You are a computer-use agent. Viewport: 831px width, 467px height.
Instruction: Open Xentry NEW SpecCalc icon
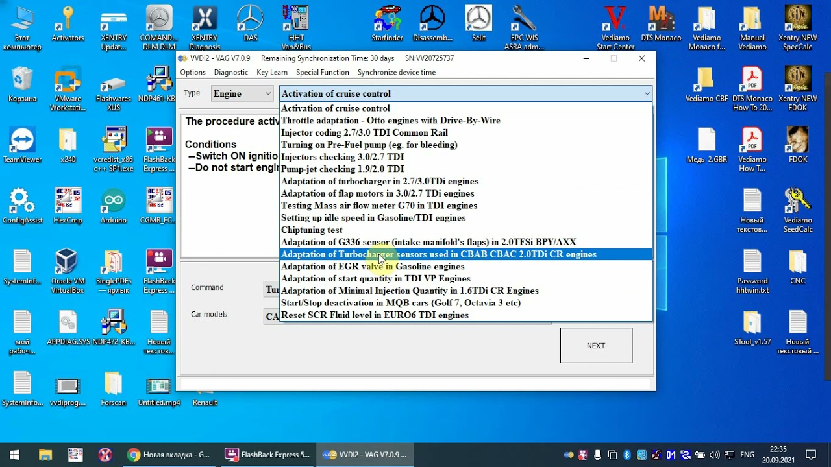tap(798, 27)
